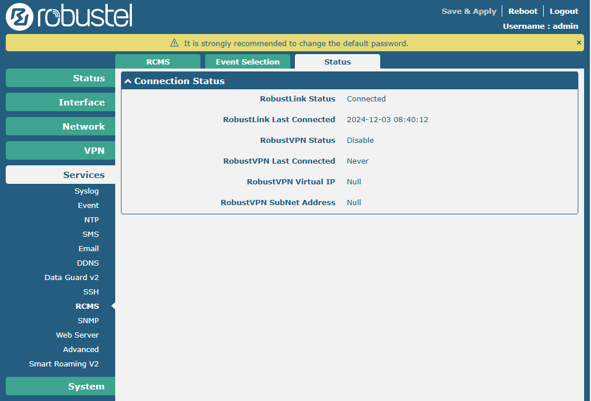Select the Status tab

pyautogui.click(x=338, y=62)
